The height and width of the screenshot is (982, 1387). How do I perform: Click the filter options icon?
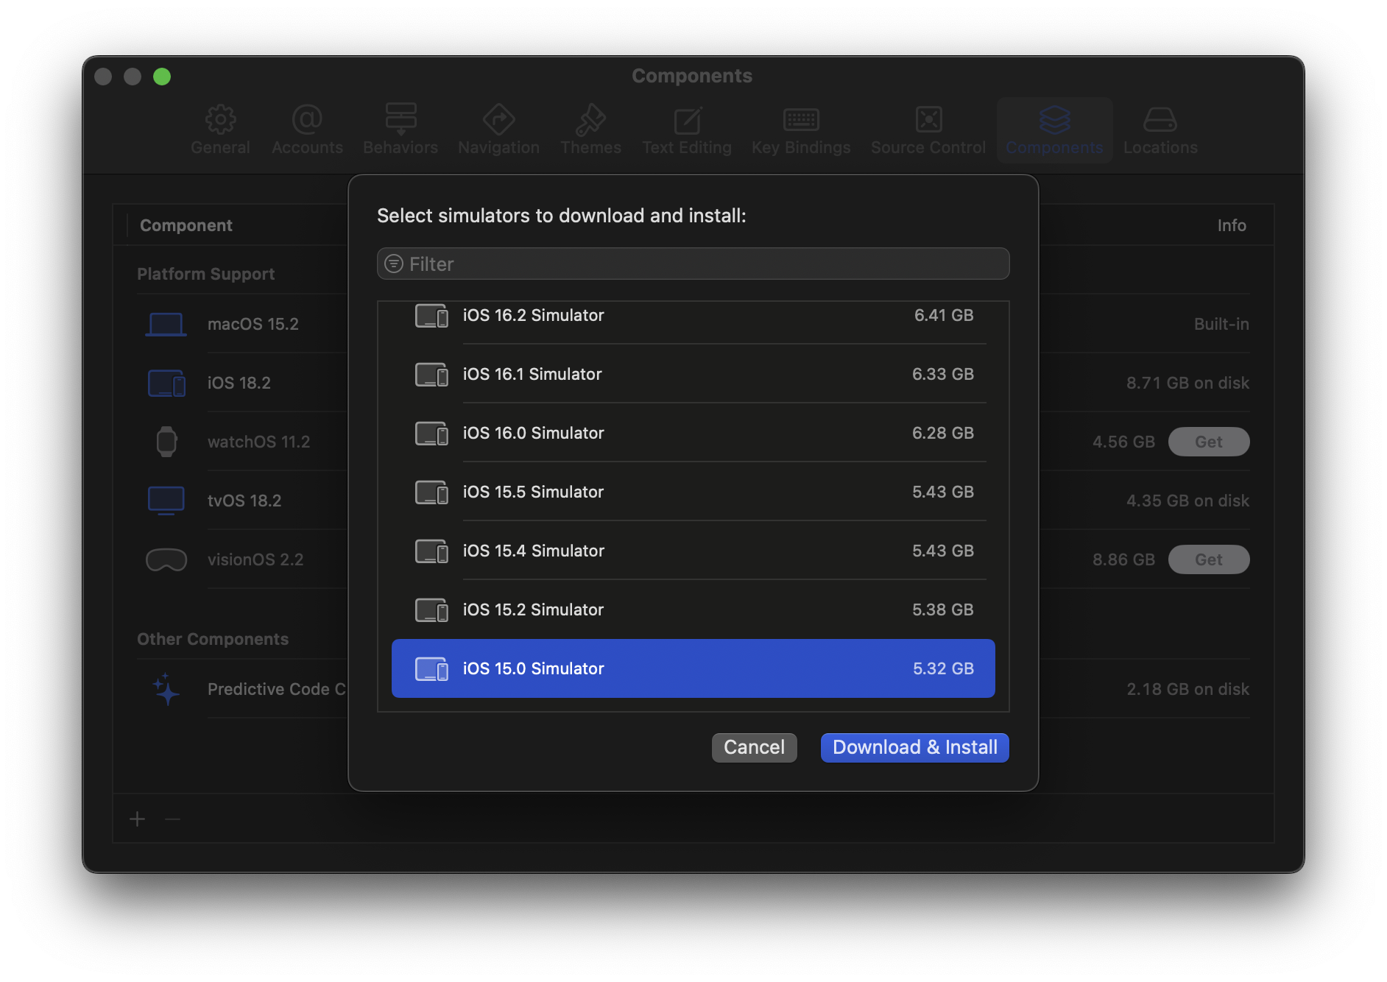(x=395, y=264)
